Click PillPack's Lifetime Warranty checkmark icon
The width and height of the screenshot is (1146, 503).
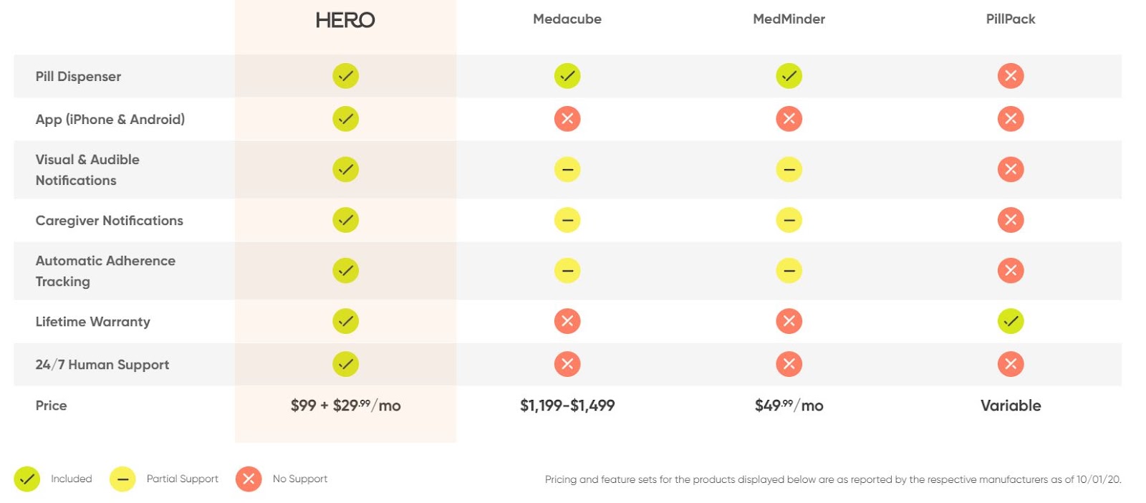(1011, 322)
